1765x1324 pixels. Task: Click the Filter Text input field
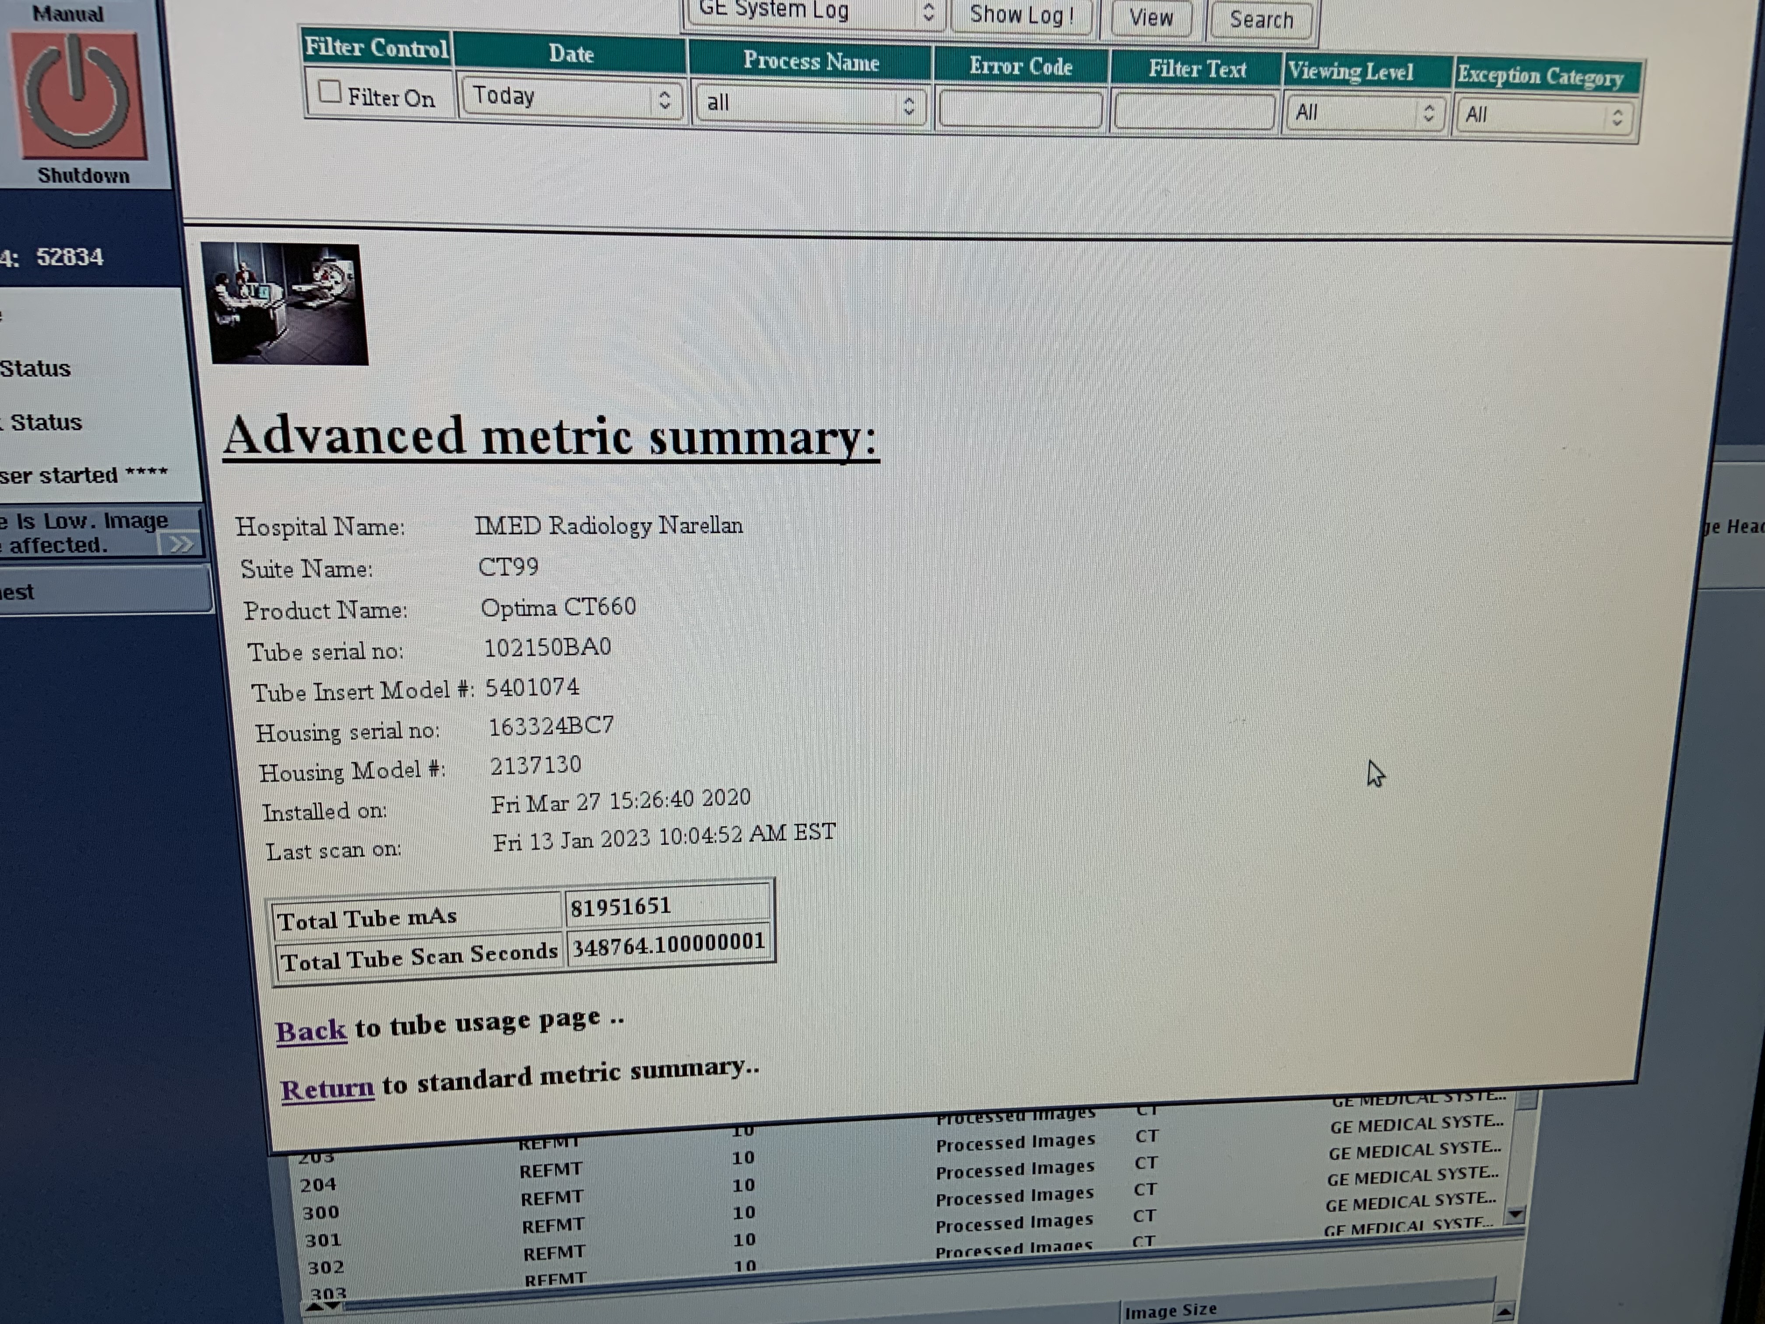pyautogui.click(x=1194, y=111)
